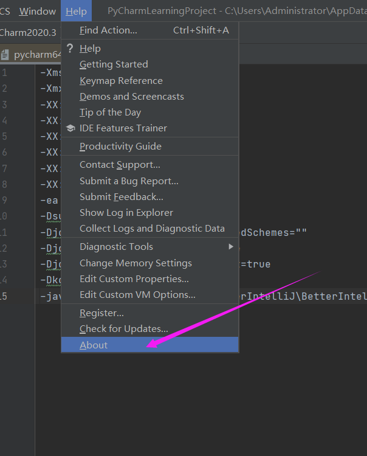Screen dimensions: 367x456
Task: Choose Show Log in Explorer
Action: (150, 213)
